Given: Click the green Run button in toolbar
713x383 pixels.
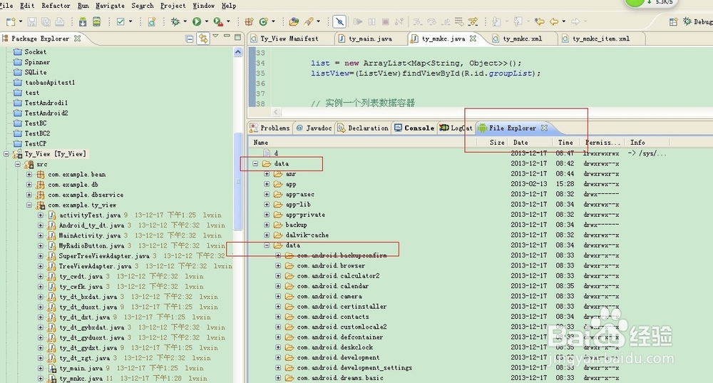Looking at the screenshot, I should [x=196, y=22].
